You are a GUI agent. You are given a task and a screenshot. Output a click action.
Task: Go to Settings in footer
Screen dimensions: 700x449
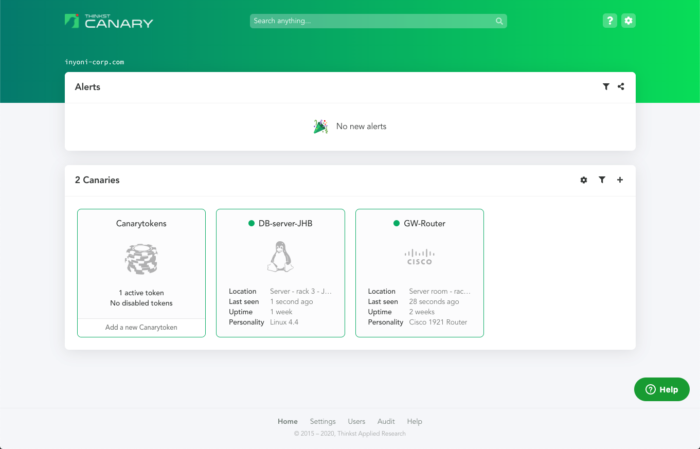click(322, 421)
